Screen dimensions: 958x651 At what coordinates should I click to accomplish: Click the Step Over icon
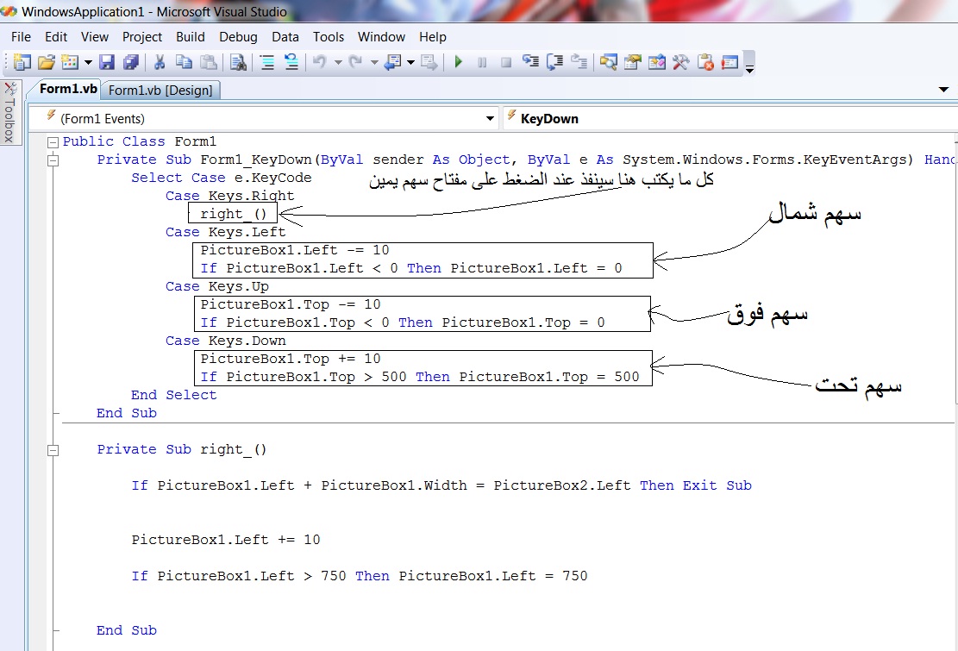pos(554,62)
